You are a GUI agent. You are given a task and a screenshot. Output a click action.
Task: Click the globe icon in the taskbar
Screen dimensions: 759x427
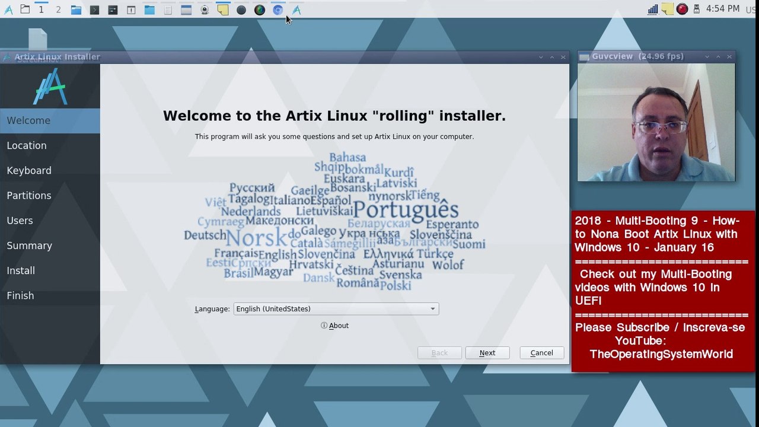click(260, 9)
